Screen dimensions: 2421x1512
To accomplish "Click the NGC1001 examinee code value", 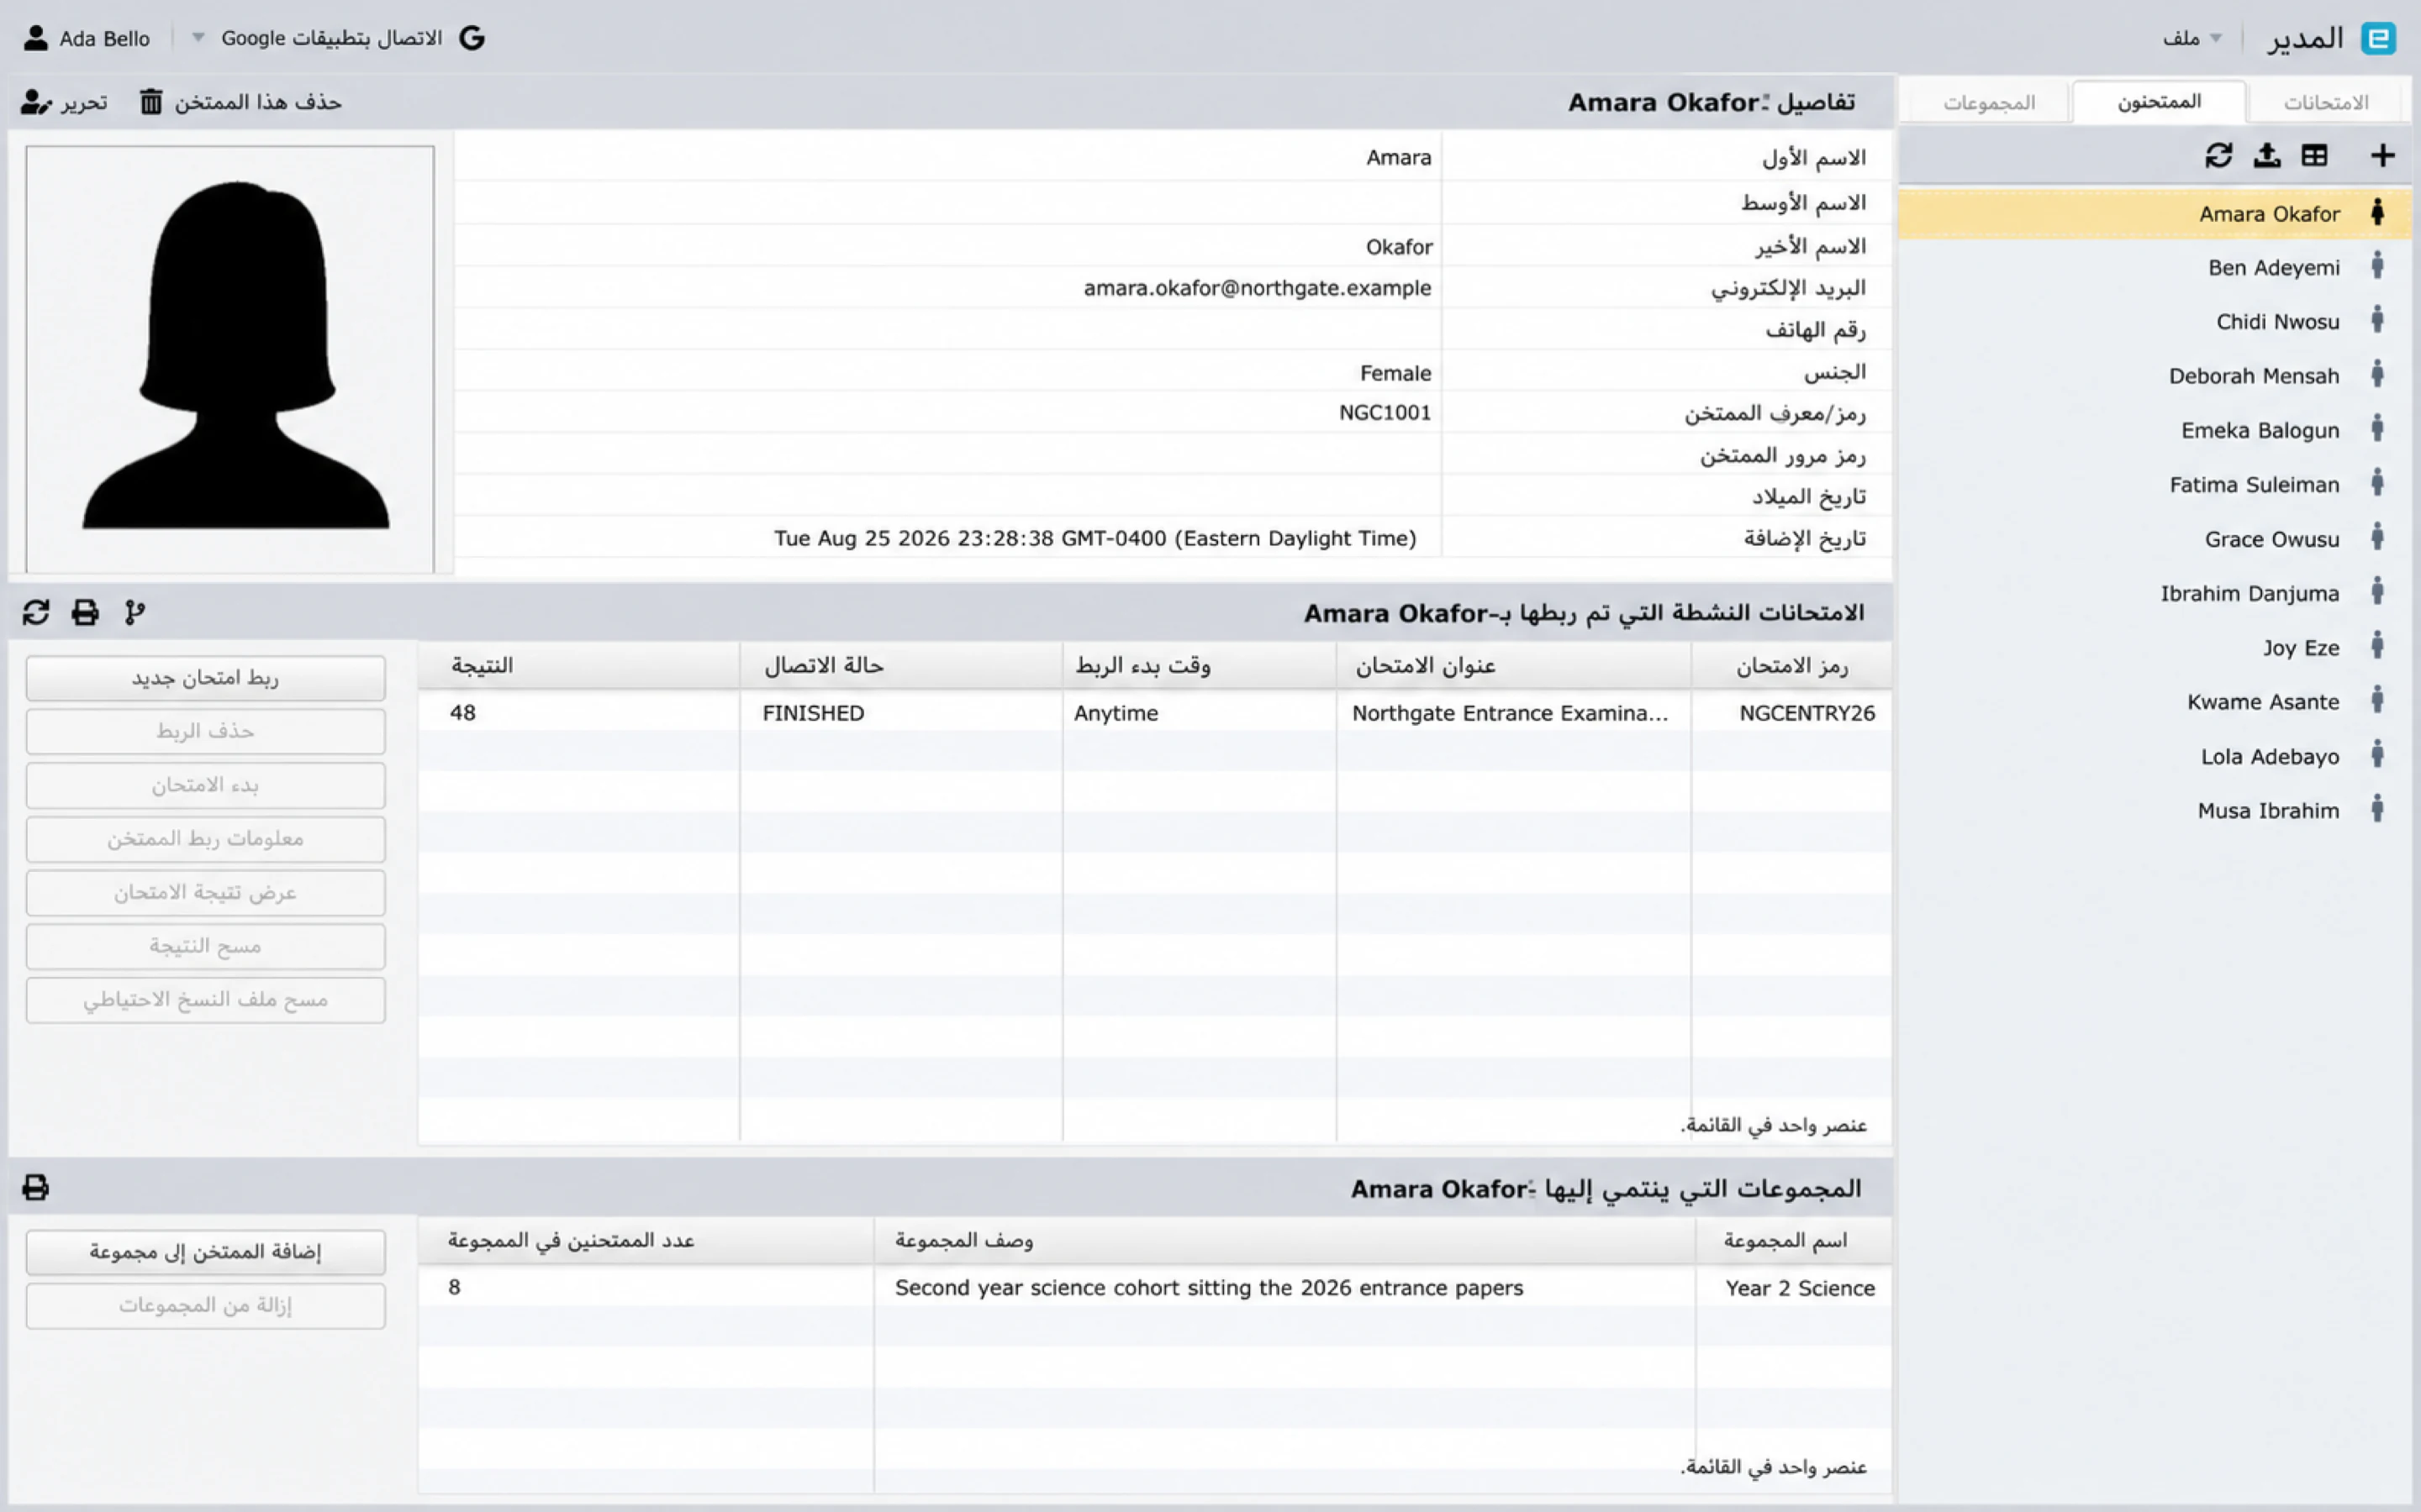I will 1385,412.
